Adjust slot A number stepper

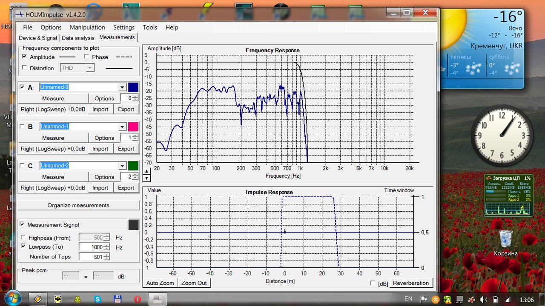pos(135,98)
